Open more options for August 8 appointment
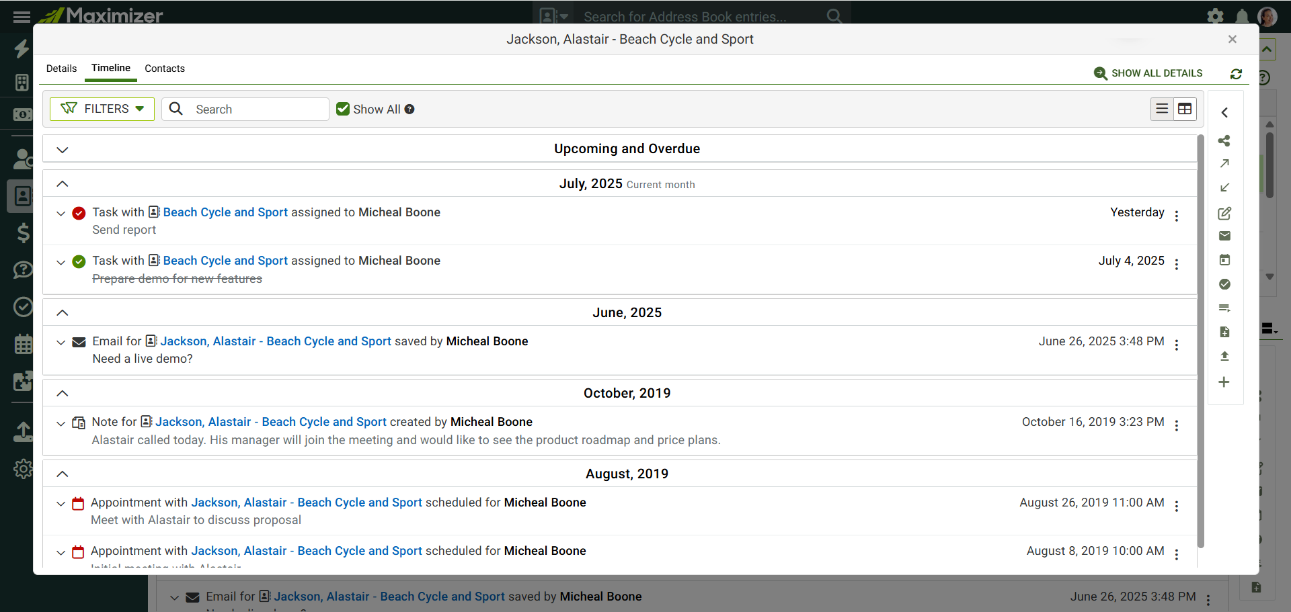Viewport: 1291px width, 612px height. pos(1177,554)
